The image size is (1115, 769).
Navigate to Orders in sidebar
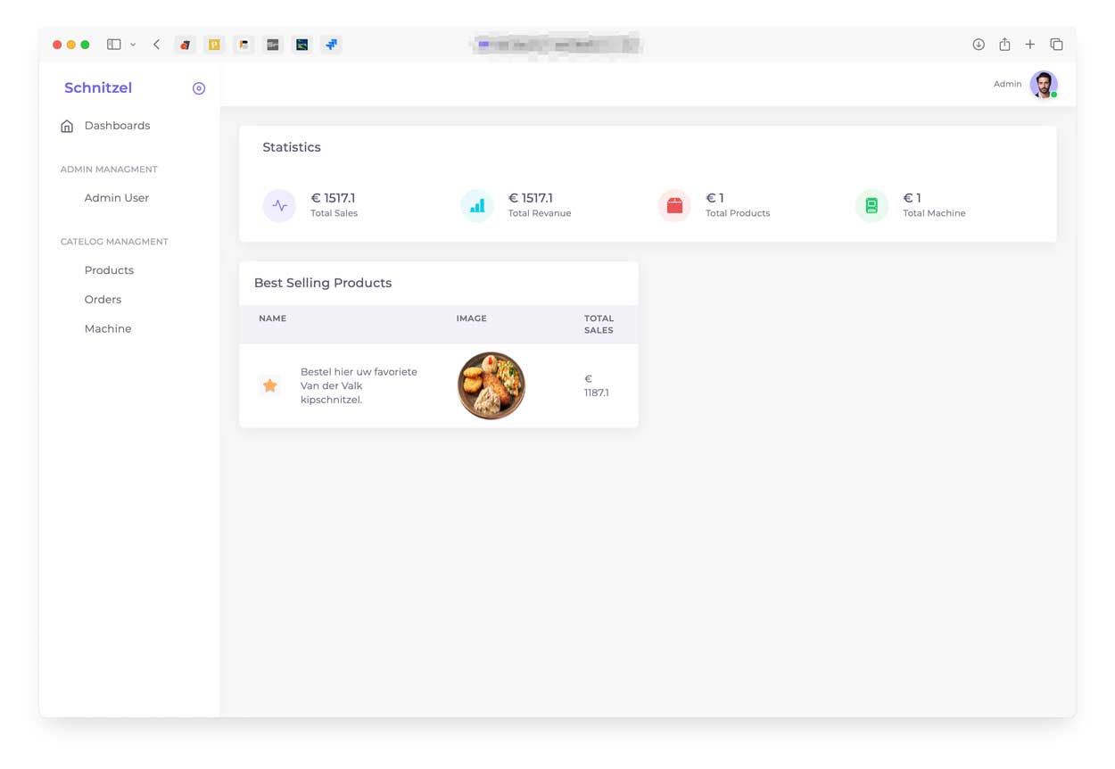103,300
